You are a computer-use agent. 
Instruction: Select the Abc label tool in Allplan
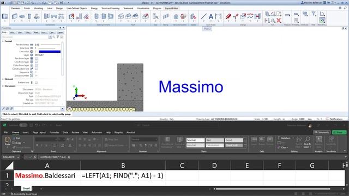click(x=296, y=14)
